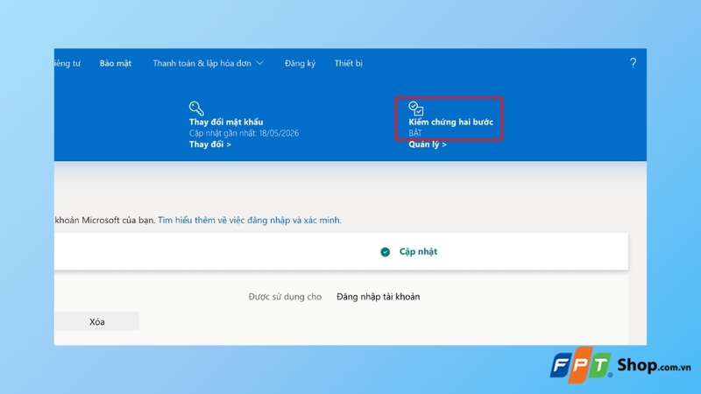Click Đăng nhập tài khoản text
The height and width of the screenshot is (394, 701).
(x=379, y=297)
